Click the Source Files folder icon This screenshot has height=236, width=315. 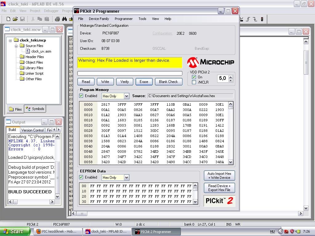(22, 46)
